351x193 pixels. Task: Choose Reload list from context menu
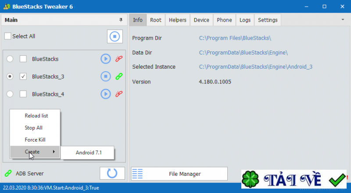pos(35,116)
